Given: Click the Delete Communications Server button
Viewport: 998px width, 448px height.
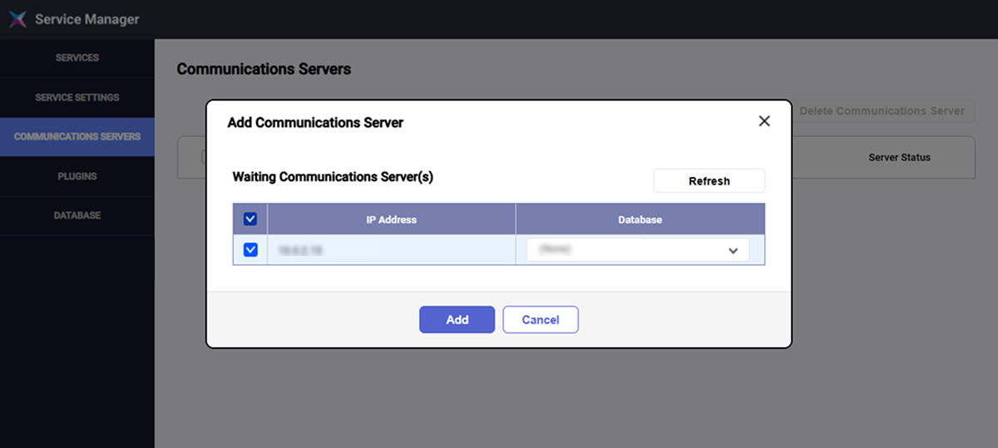Looking at the screenshot, I should click(882, 111).
